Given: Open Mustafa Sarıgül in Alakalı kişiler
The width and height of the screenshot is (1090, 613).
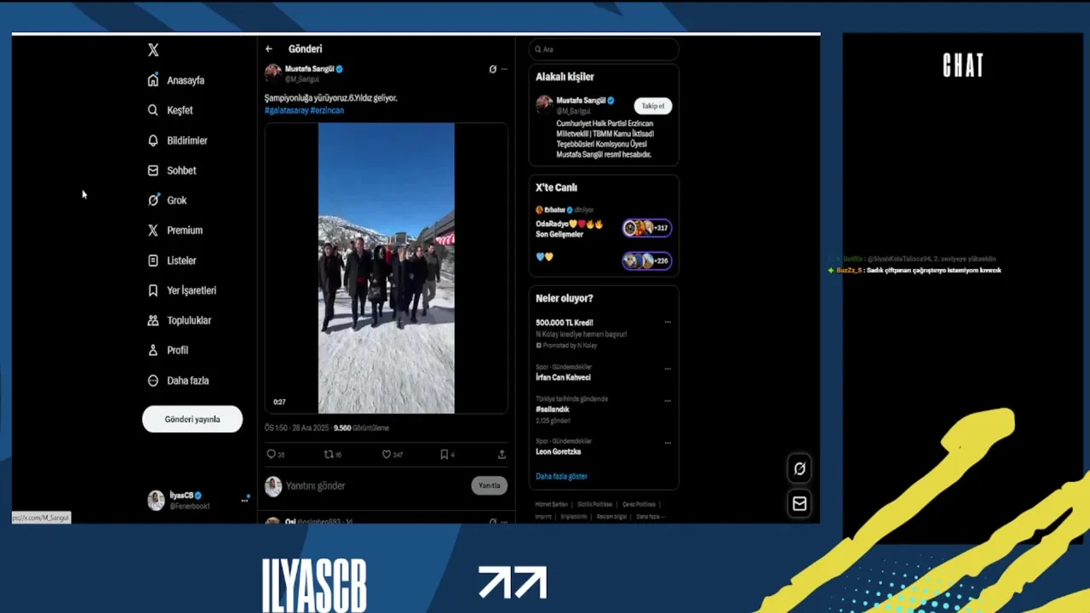Looking at the screenshot, I should coord(581,100).
